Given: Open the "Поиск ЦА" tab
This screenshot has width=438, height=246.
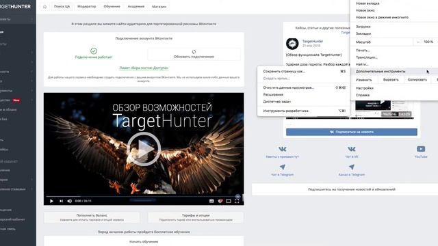Looking at the screenshot, I should pos(62,6).
